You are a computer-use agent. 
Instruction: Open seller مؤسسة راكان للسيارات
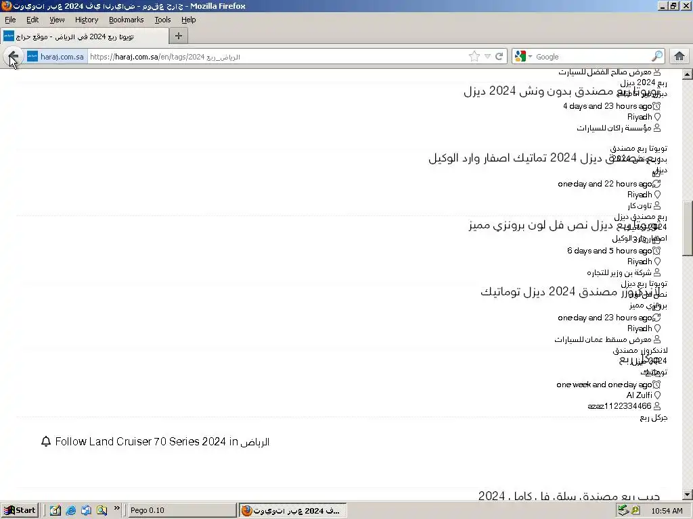[x=614, y=128]
